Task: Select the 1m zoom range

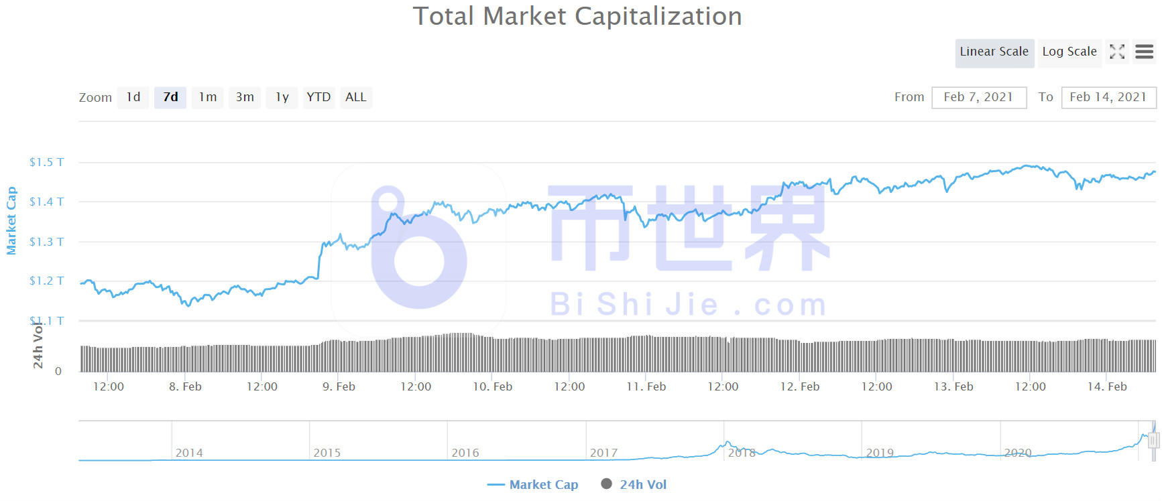Action: pos(208,97)
